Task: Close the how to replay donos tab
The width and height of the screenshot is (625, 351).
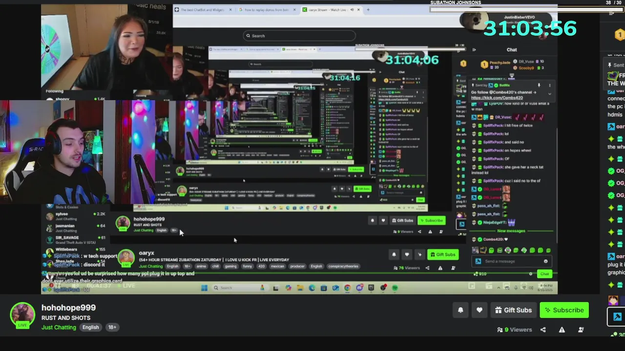Action: pyautogui.click(x=294, y=10)
